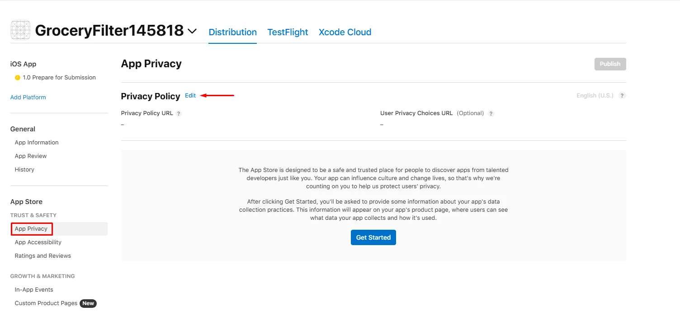
Task: Select 1.0 Prepare for Submission version
Action: 59,78
